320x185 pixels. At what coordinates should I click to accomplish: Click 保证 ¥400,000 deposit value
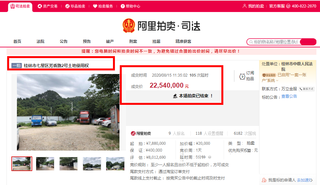click(x=154, y=150)
